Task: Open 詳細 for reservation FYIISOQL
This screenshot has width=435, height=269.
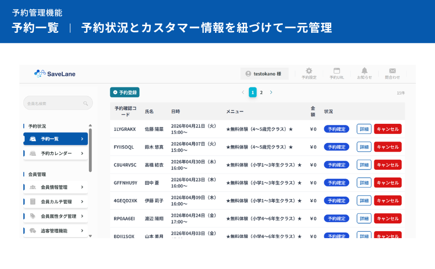Action: pyautogui.click(x=364, y=147)
